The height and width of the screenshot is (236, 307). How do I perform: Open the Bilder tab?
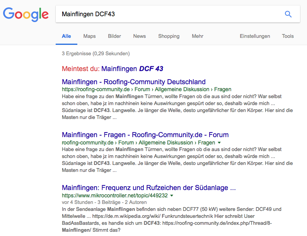(x=114, y=36)
